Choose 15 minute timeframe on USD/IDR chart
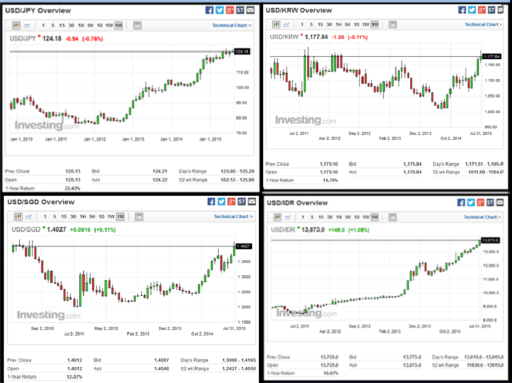This screenshot has height=383, width=512. point(322,217)
